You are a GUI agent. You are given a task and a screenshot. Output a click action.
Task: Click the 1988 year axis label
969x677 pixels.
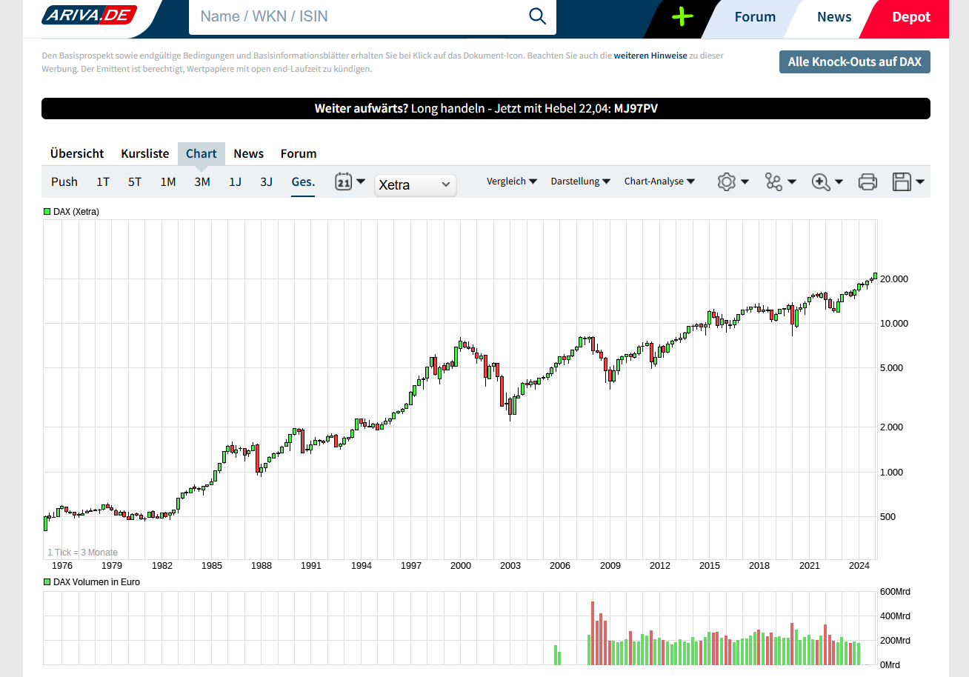tap(262, 566)
